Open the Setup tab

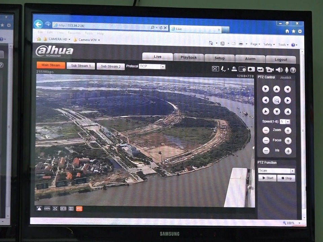tap(219, 58)
